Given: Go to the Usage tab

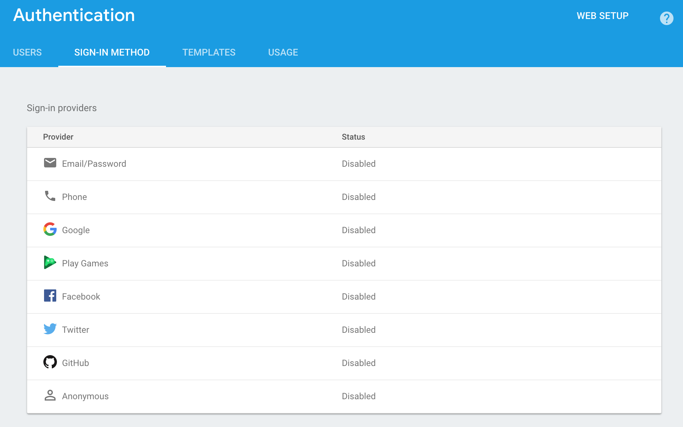Looking at the screenshot, I should [x=283, y=53].
